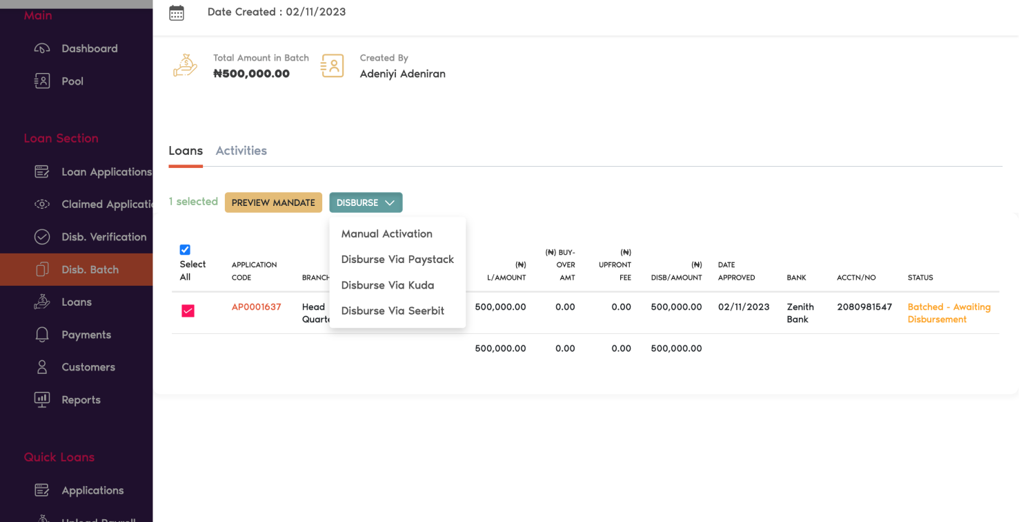Viewport: 1019px width, 522px height.
Task: Open Payments via the bell icon
Action: pos(42,334)
